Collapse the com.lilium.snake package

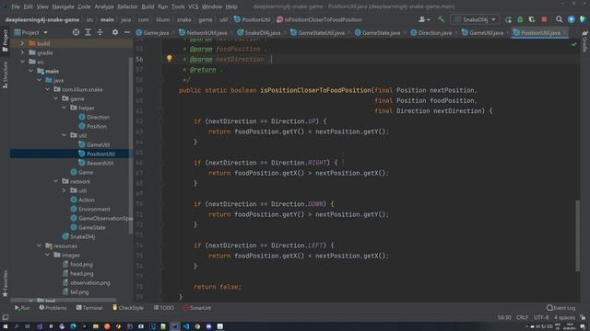(47, 89)
